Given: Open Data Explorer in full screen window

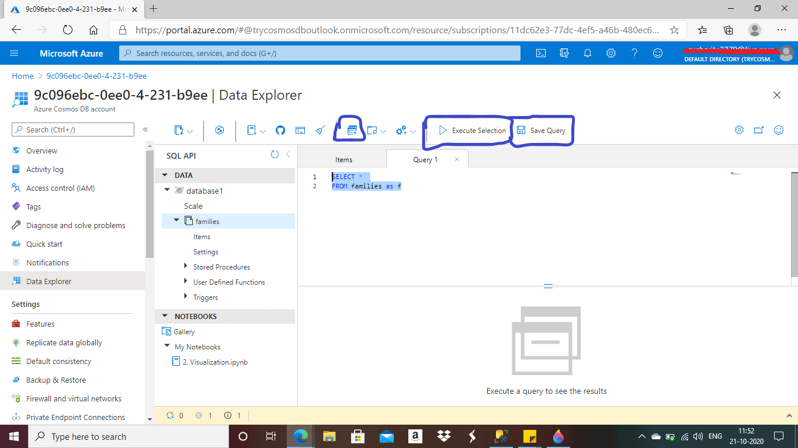Looking at the screenshot, I should coord(758,130).
